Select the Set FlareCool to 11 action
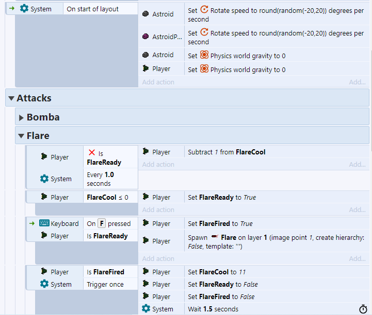The image size is (372, 315). coord(216,272)
